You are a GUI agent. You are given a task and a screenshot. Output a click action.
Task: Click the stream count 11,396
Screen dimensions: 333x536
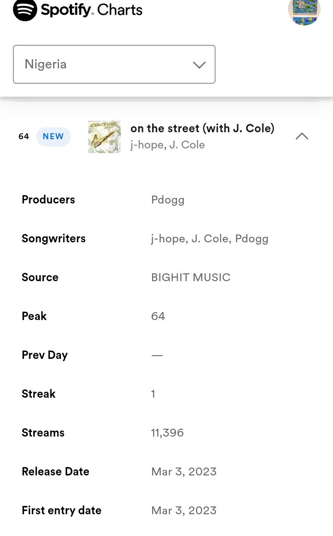point(167,433)
